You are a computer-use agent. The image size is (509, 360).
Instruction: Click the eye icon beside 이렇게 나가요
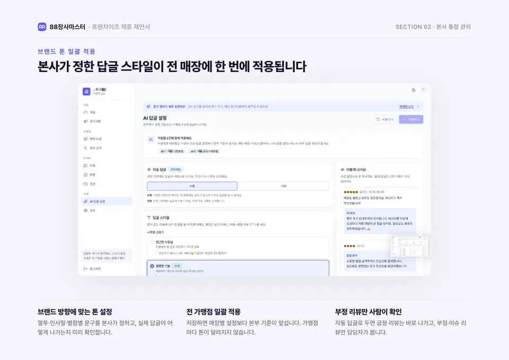(343, 169)
